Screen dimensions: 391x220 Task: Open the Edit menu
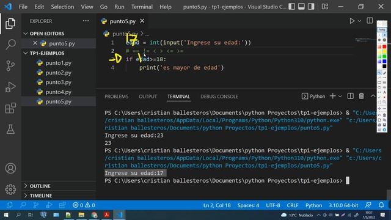pyautogui.click(x=39, y=7)
